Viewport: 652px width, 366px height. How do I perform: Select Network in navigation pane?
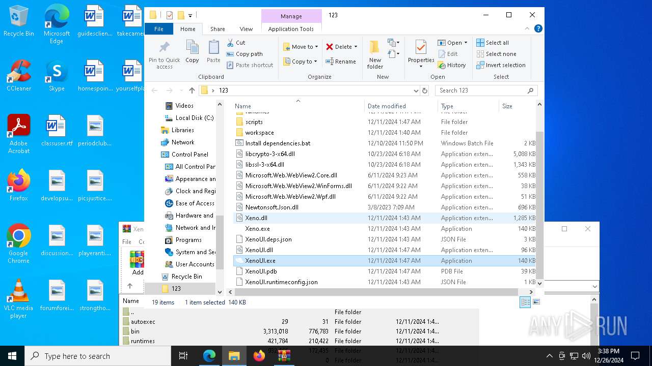[x=178, y=142]
